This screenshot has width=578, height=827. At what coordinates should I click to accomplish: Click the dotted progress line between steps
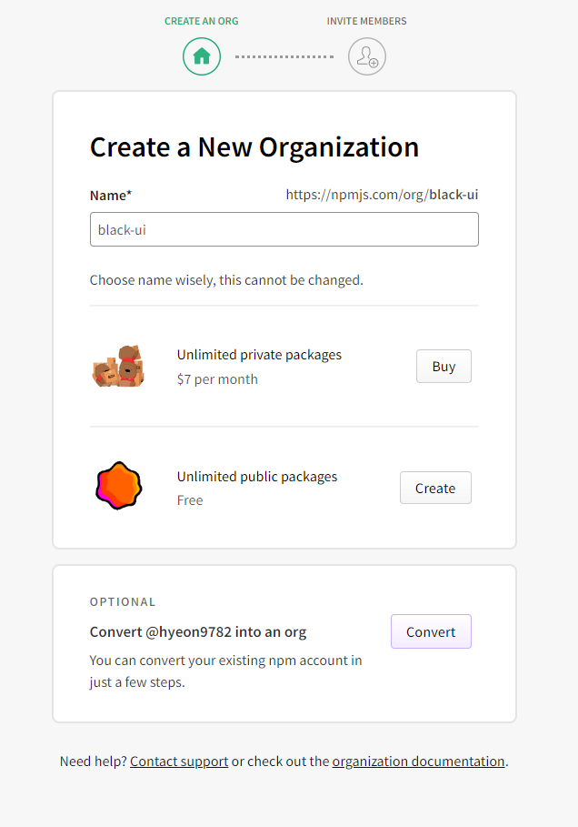284,56
